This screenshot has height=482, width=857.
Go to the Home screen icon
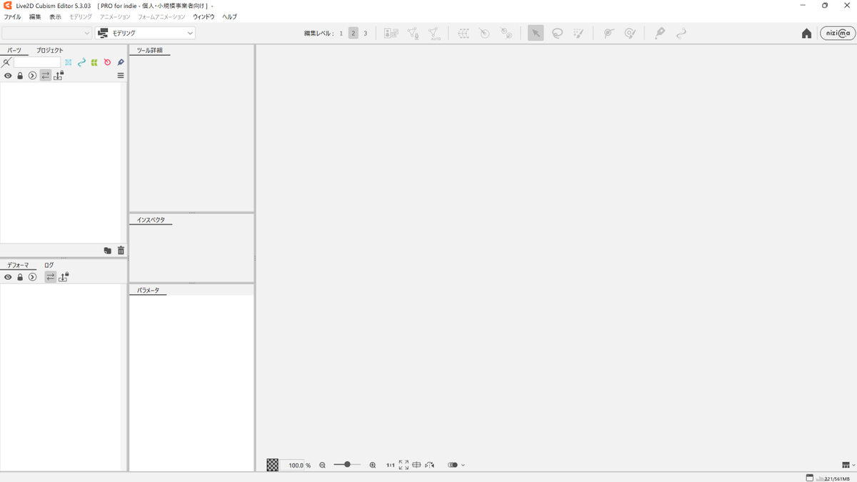806,33
